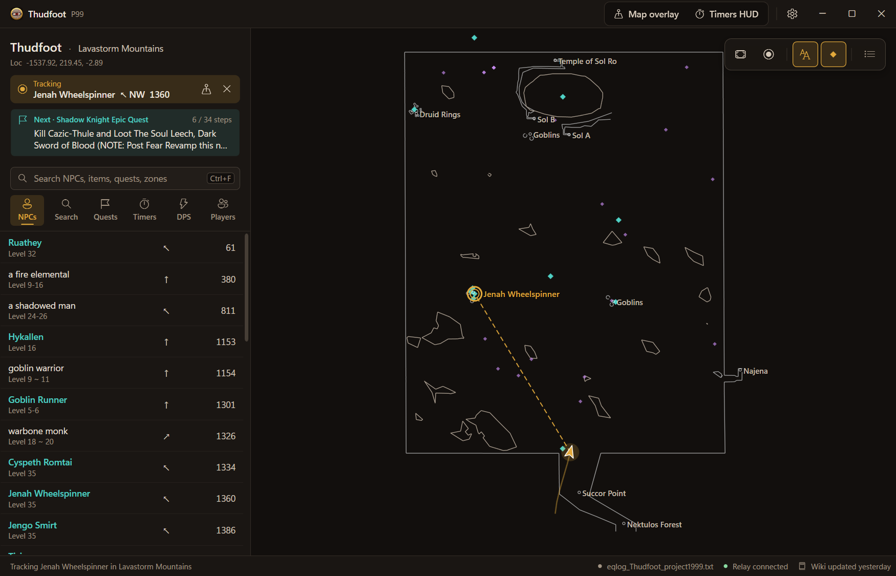Click the fit-map-to-view icon
The image size is (896, 576).
click(740, 54)
